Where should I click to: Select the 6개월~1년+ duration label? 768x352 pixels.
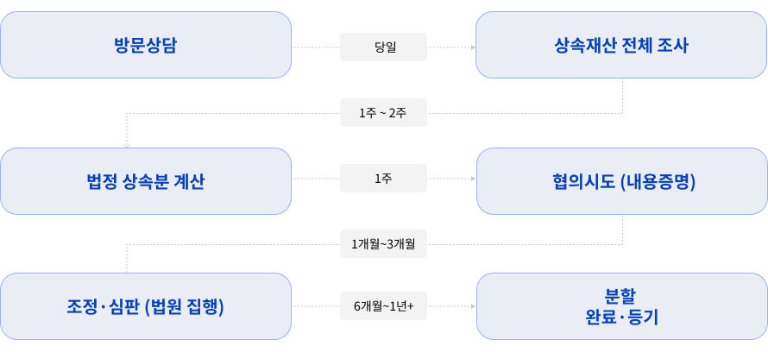pos(384,306)
